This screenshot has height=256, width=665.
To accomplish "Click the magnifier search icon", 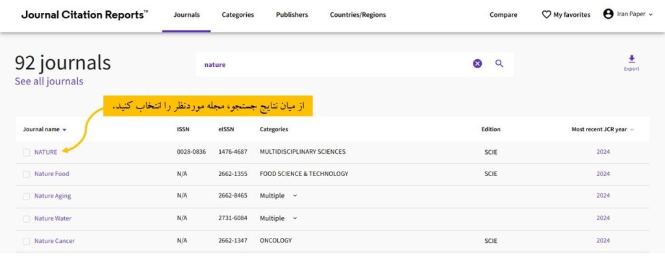I will (x=499, y=64).
